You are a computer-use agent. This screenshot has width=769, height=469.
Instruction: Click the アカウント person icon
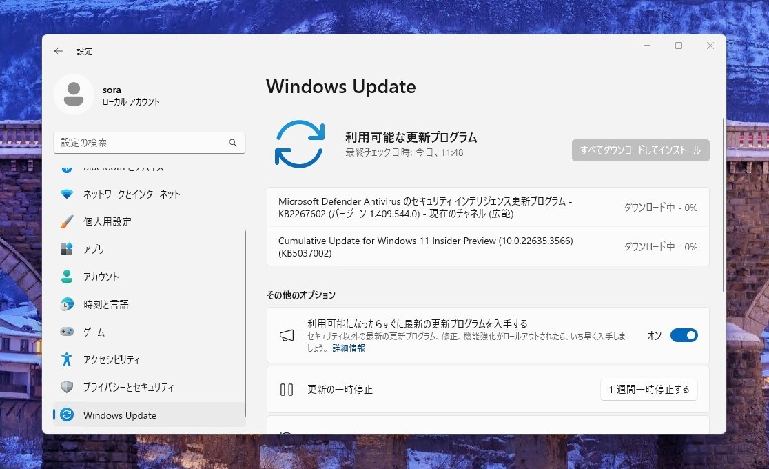pos(66,277)
